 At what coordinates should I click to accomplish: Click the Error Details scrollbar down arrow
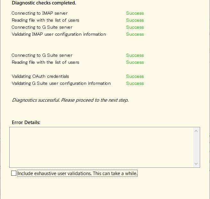tap(196, 164)
